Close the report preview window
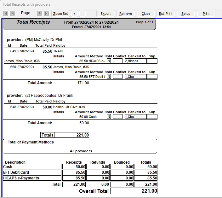The image size is (222, 198). tap(146, 14)
